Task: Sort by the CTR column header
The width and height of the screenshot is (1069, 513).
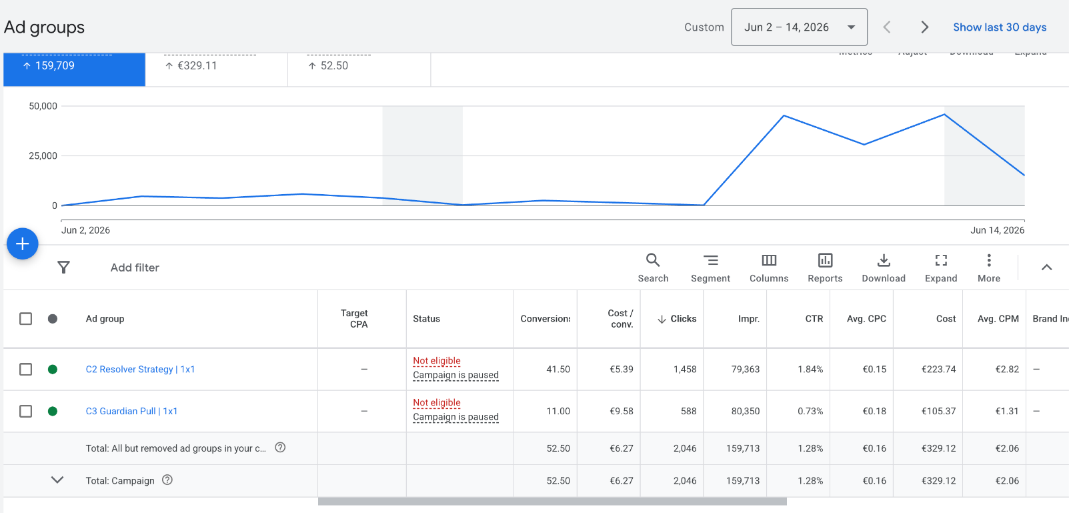Action: tap(814, 319)
